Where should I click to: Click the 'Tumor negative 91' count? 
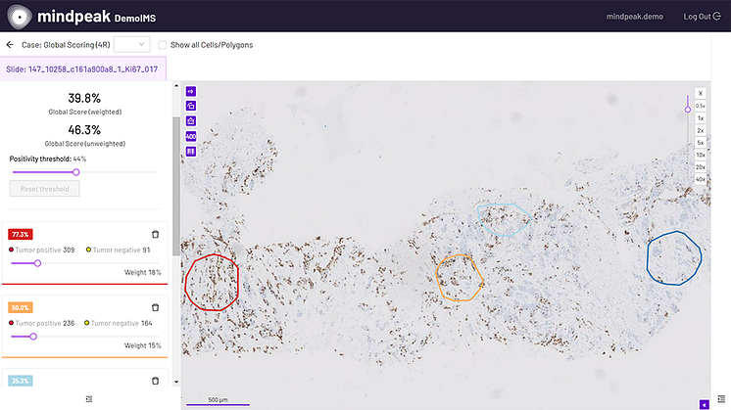point(118,250)
